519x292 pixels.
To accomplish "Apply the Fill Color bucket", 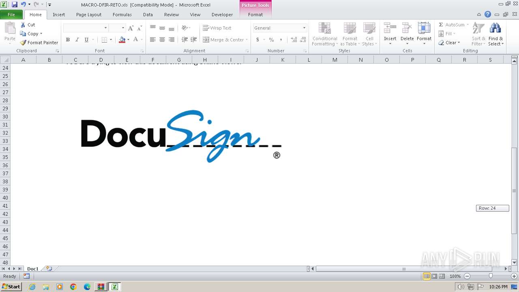I will (122, 40).
